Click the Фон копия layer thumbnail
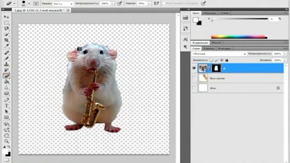 203,78
